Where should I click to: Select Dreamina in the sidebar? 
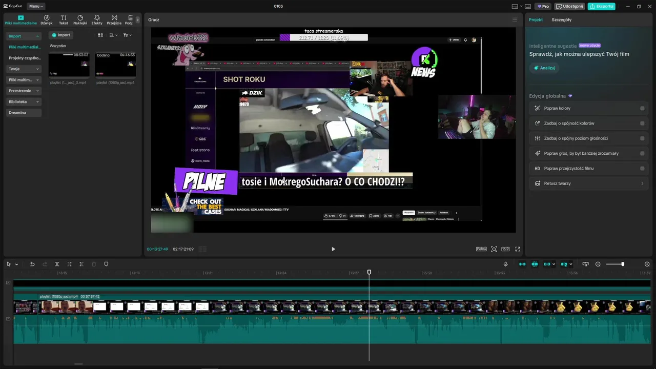click(24, 113)
